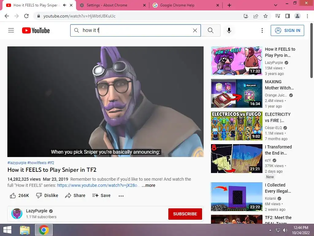This screenshot has height=236, width=314.
Task: Expand the description with ...more
Action: pyautogui.click(x=148, y=185)
